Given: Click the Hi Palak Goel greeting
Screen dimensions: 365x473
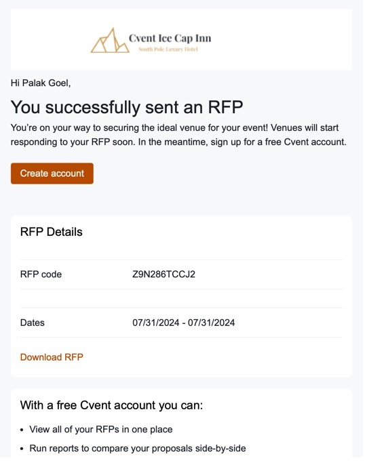Looking at the screenshot, I should (41, 83).
